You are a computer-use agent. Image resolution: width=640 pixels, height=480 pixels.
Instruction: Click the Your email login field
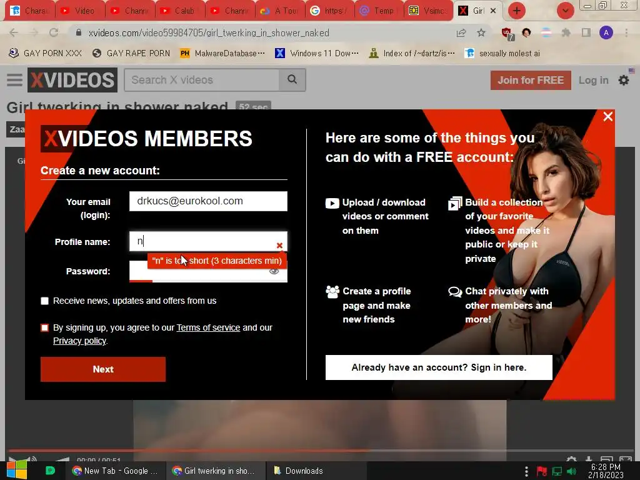point(208,201)
